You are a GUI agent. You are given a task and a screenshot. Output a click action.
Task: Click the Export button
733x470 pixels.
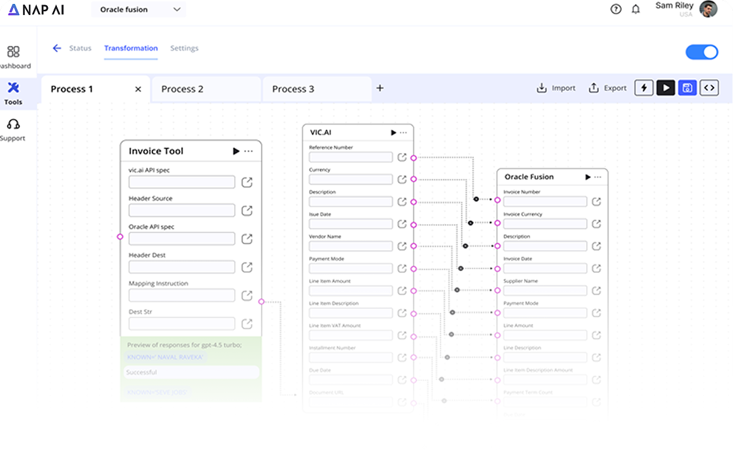point(607,88)
